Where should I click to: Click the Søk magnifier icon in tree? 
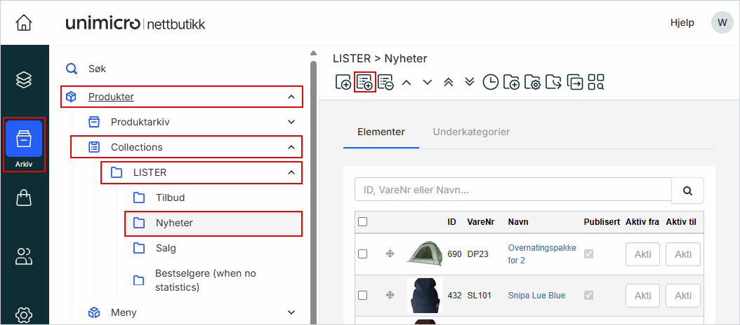point(72,69)
